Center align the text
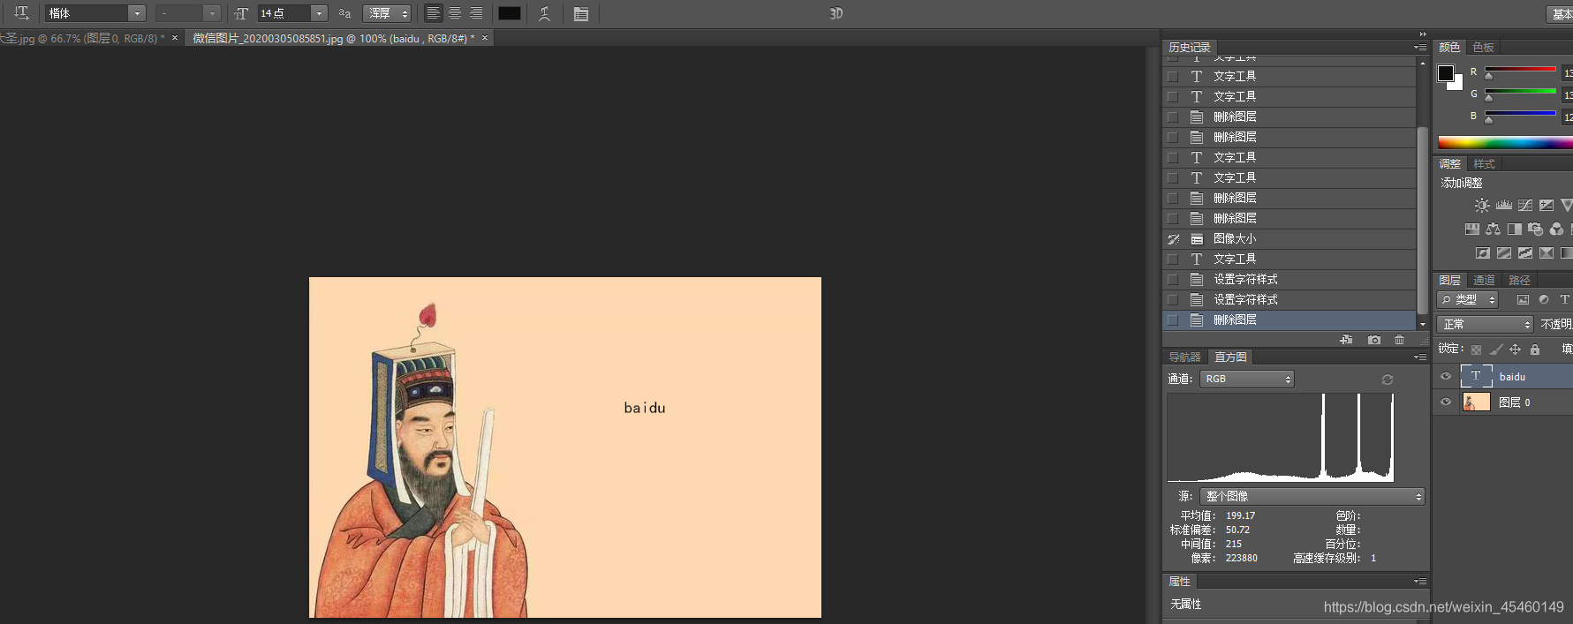This screenshot has height=624, width=1573. (455, 13)
